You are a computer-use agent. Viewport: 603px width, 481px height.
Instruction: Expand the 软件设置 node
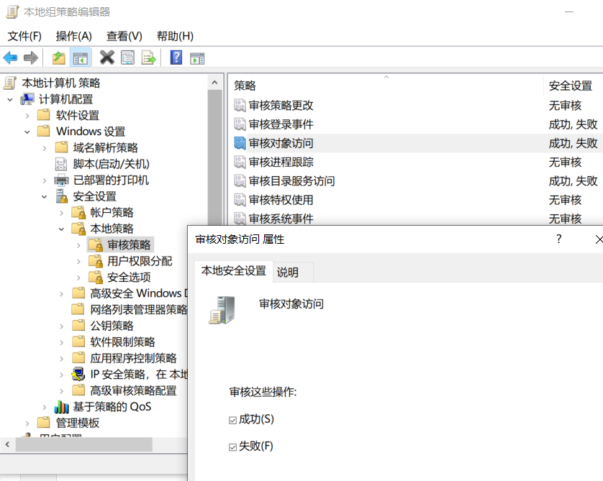pyautogui.click(x=27, y=116)
